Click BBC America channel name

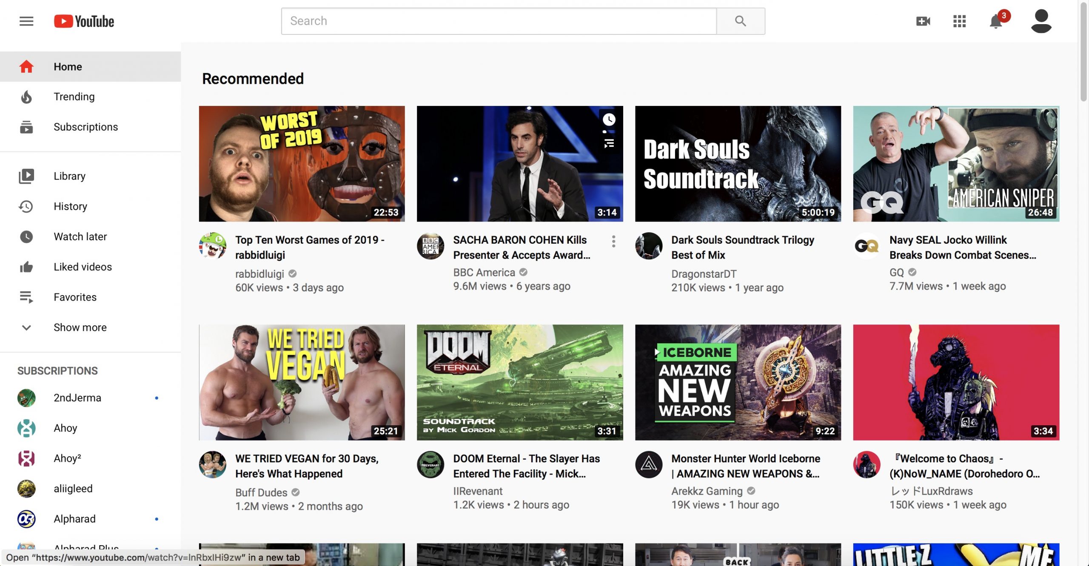pyautogui.click(x=484, y=273)
